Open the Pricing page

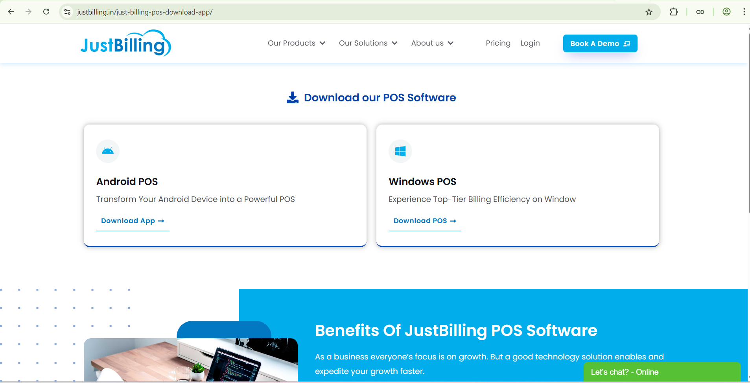(x=498, y=43)
